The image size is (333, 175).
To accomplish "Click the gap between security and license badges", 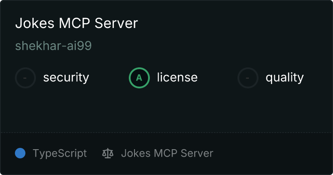I will click(x=109, y=78).
